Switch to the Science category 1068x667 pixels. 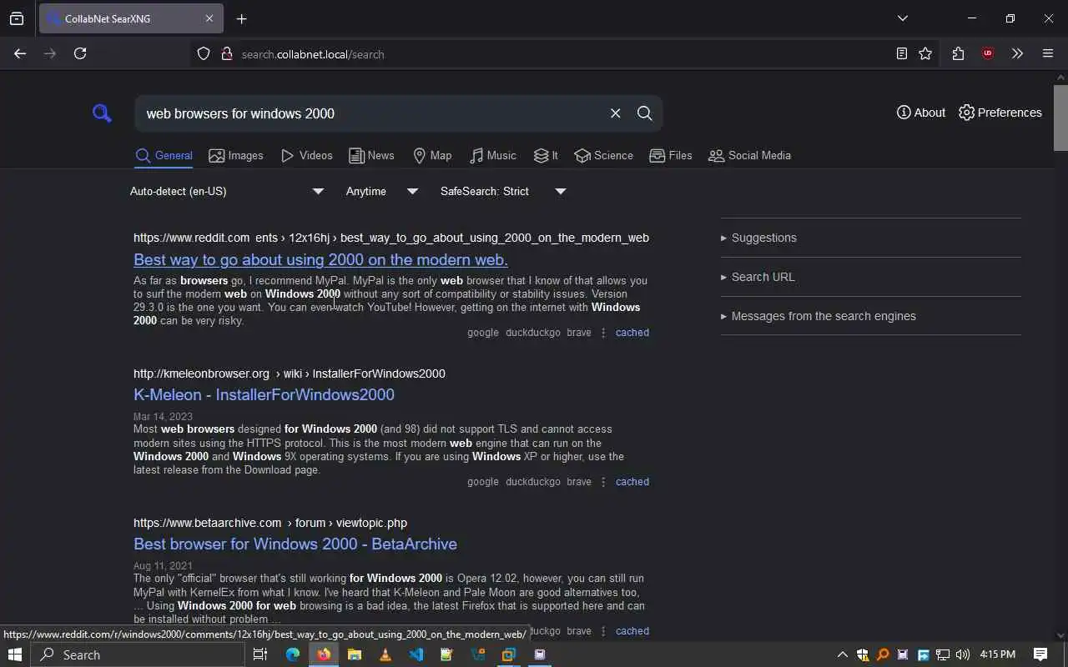tap(603, 155)
